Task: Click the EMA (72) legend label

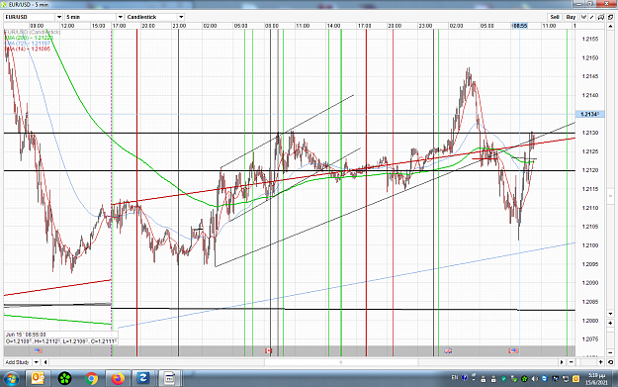Action: 28,44
